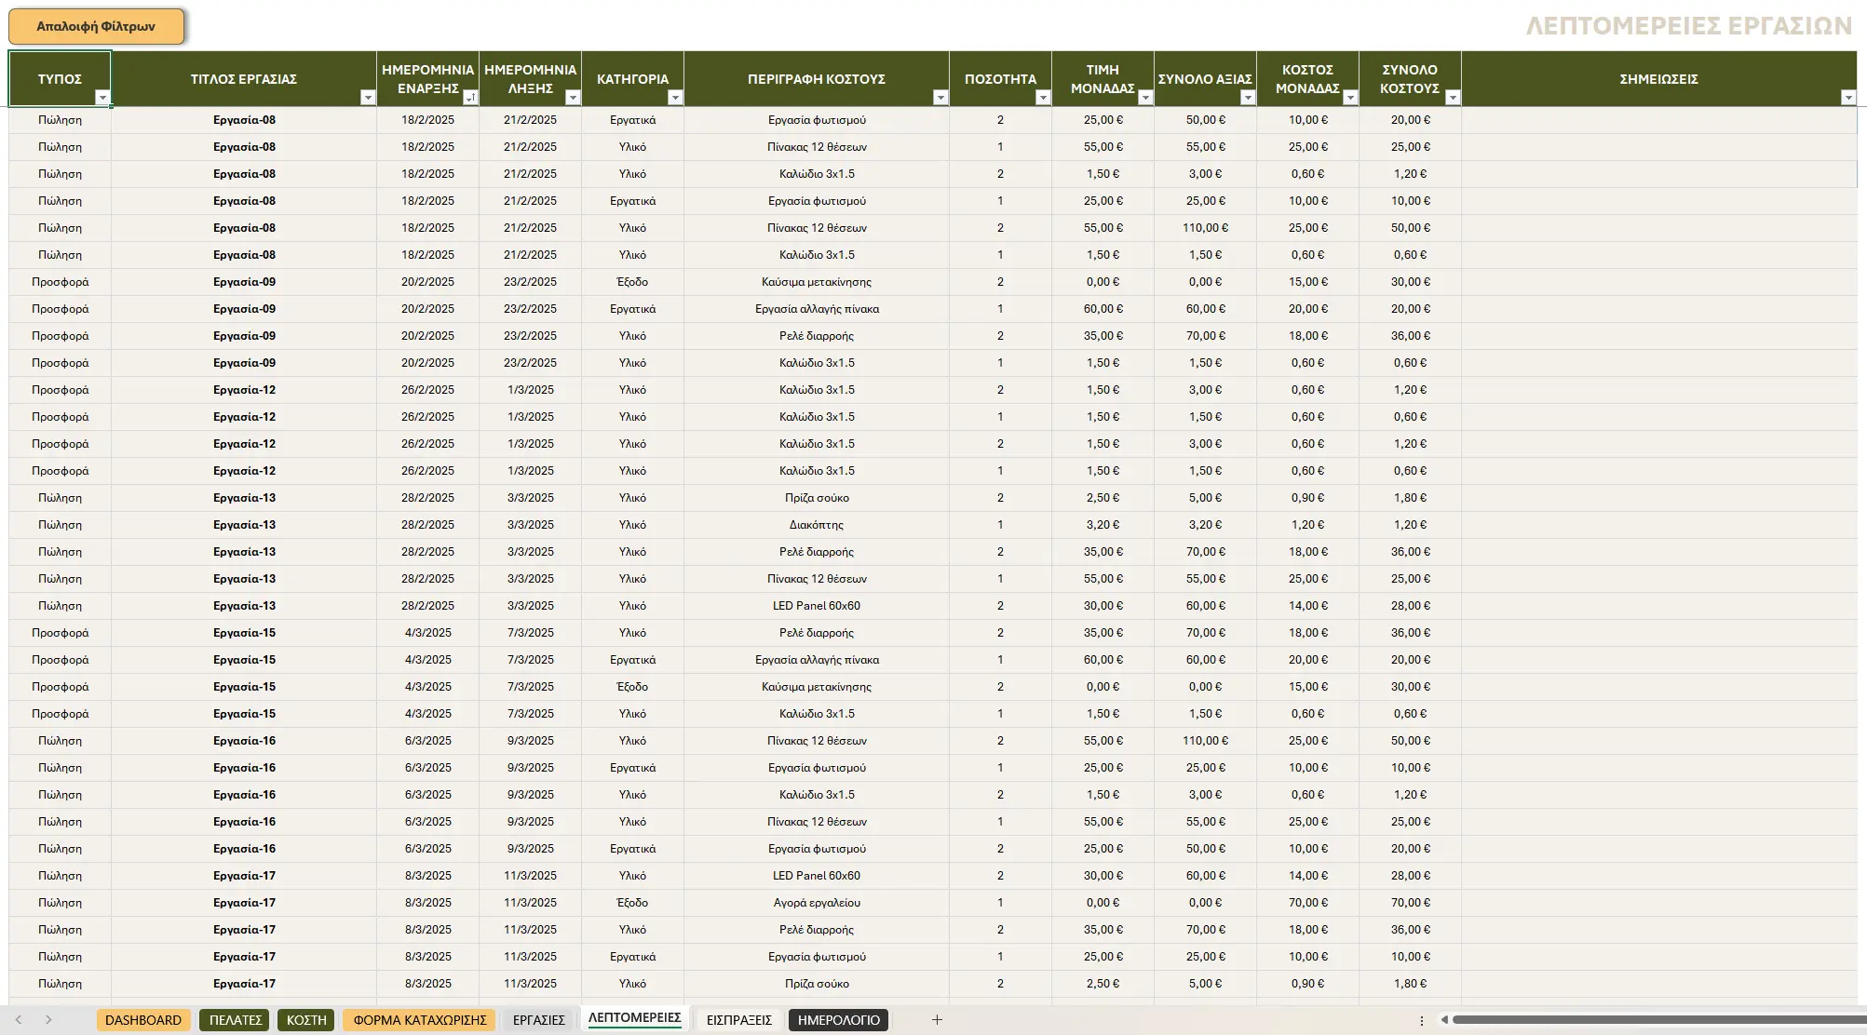Switch to the ΕΙΣΠΡΑΞΕΙΣ sheet tab
Image resolution: width=1867 pixels, height=1035 pixels.
(738, 1020)
